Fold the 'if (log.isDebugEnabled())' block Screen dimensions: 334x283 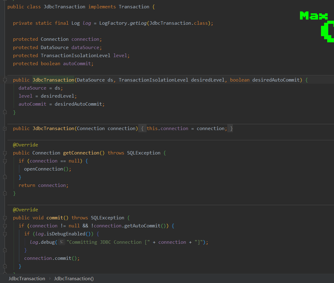pyautogui.click(x=5, y=234)
